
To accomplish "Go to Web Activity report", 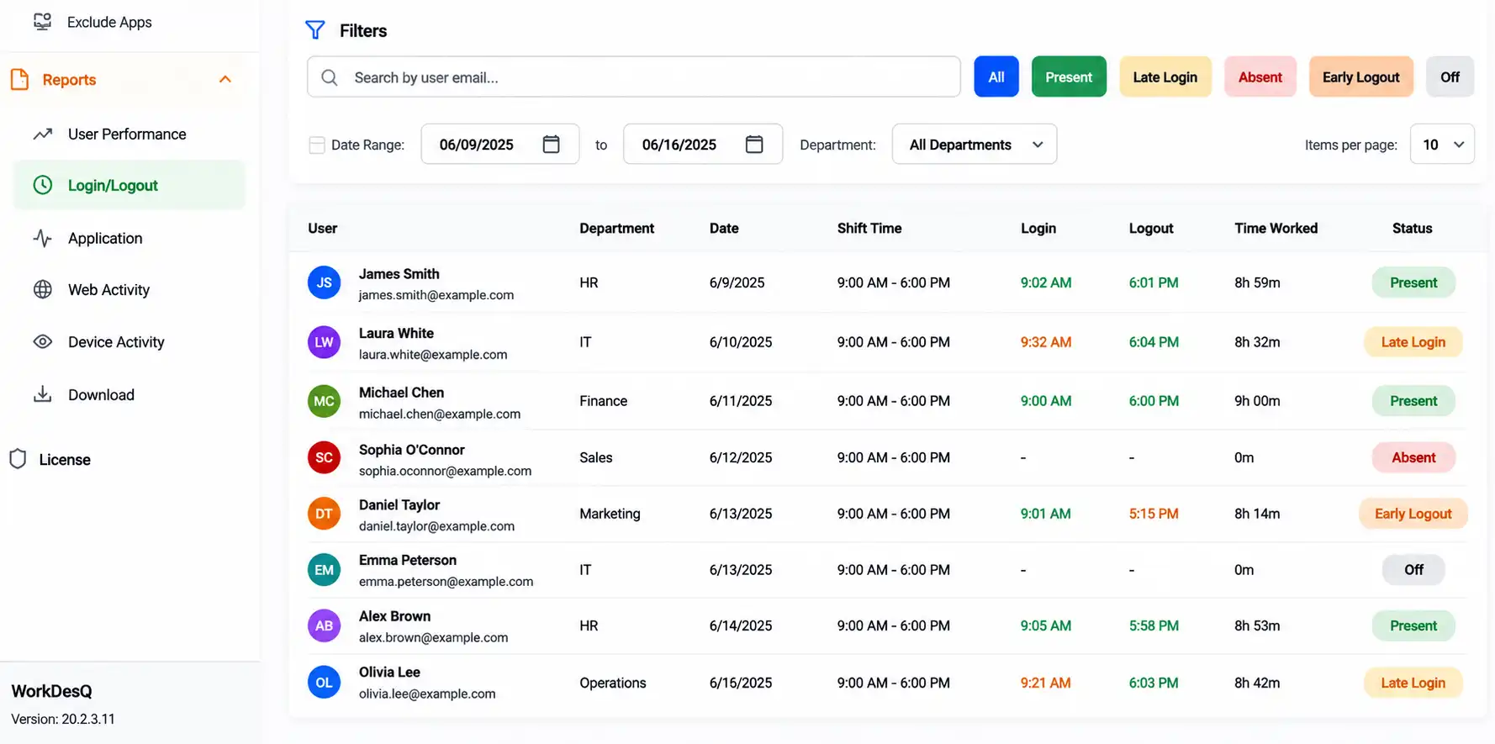I will [x=108, y=290].
